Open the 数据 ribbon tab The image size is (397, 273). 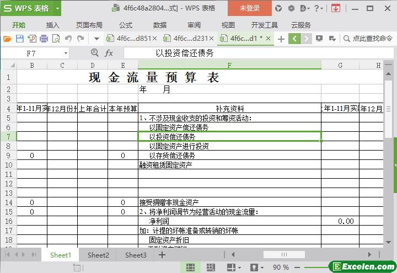click(x=160, y=25)
